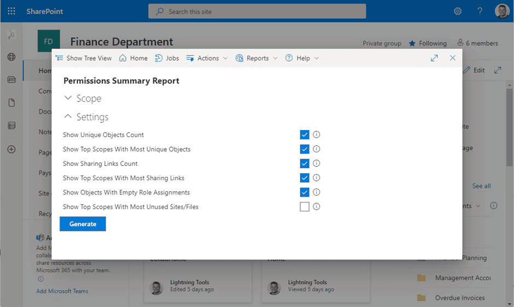Open the Reports dropdown menu
This screenshot has height=307, width=514.
(x=257, y=58)
